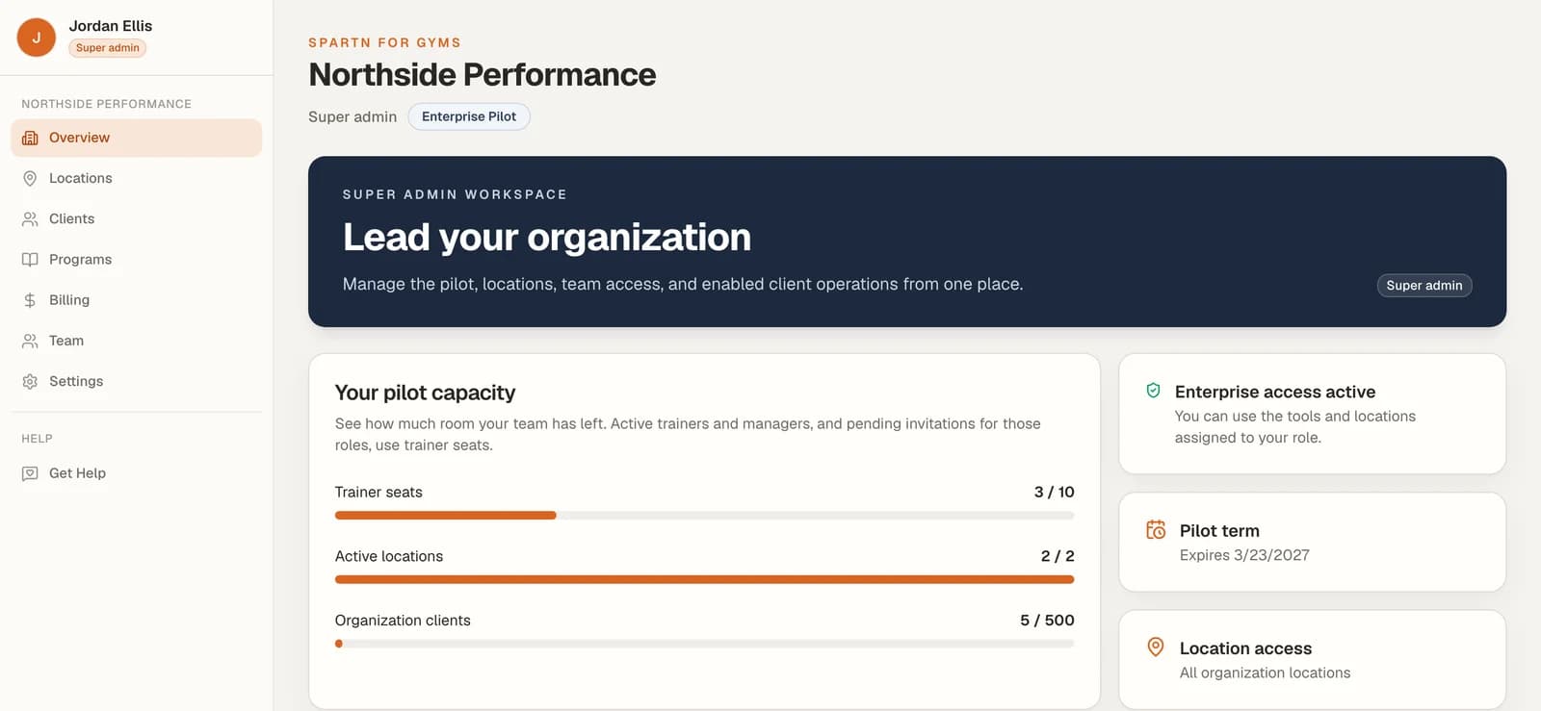Image resolution: width=1541 pixels, height=711 pixels.
Task: Click the Team people icon in sidebar
Action: click(30, 341)
